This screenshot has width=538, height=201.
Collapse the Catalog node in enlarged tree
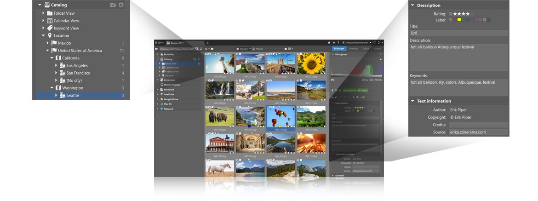pos(40,5)
